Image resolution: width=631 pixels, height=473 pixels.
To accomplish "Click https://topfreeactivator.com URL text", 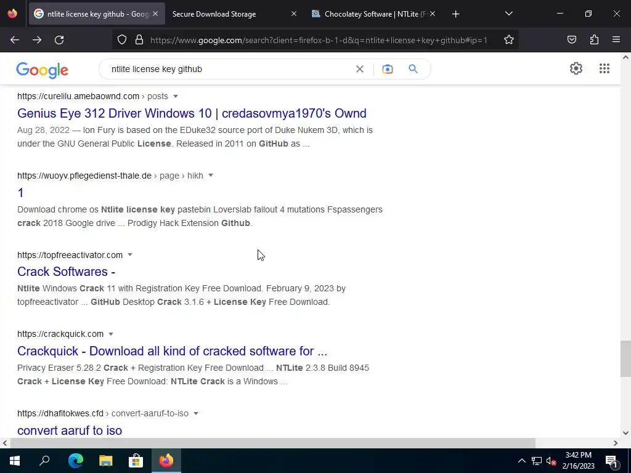I will pyautogui.click(x=70, y=255).
